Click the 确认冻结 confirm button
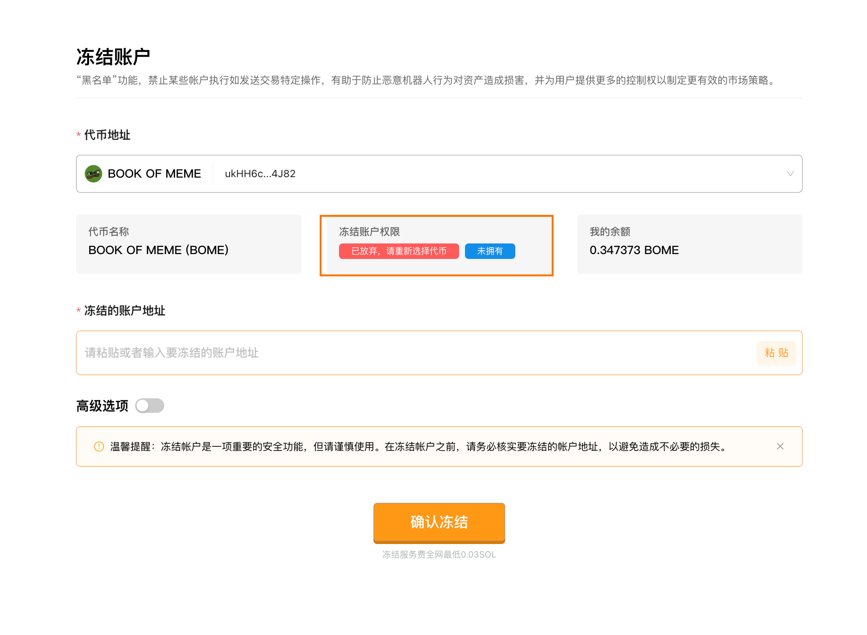Viewport: 867px width, 635px height. 439,522
